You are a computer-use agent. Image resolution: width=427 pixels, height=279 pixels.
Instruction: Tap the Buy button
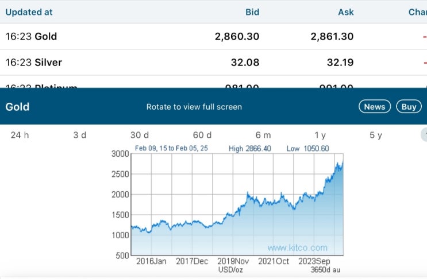409,107
